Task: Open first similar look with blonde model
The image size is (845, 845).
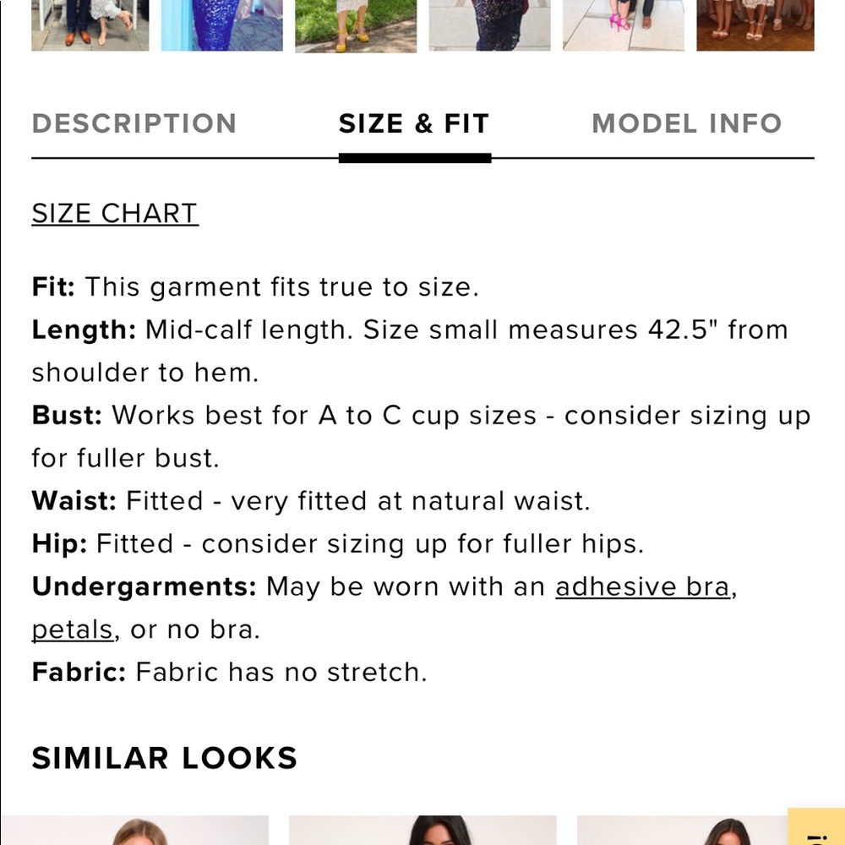Action: (x=135, y=830)
